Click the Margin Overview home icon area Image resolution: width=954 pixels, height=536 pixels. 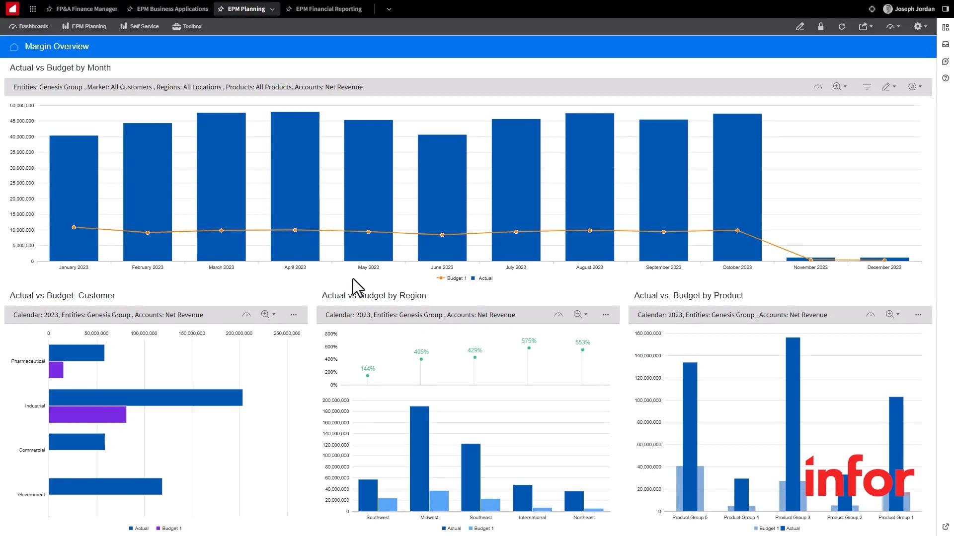pyautogui.click(x=14, y=46)
